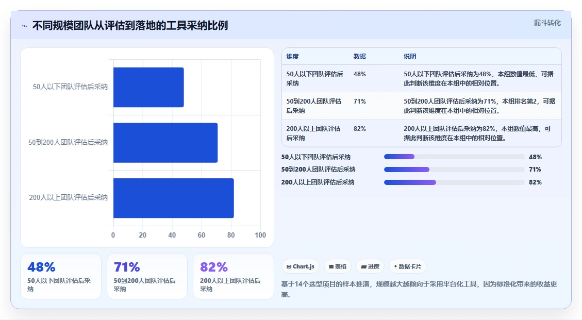
Task: Open the 82% stat card
Action: (x=234, y=276)
